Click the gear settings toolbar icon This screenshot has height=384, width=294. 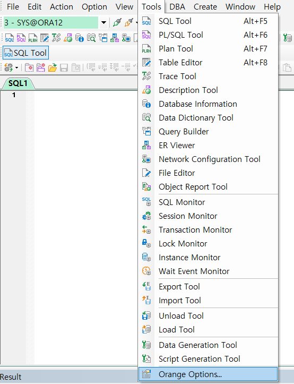click(9, 67)
